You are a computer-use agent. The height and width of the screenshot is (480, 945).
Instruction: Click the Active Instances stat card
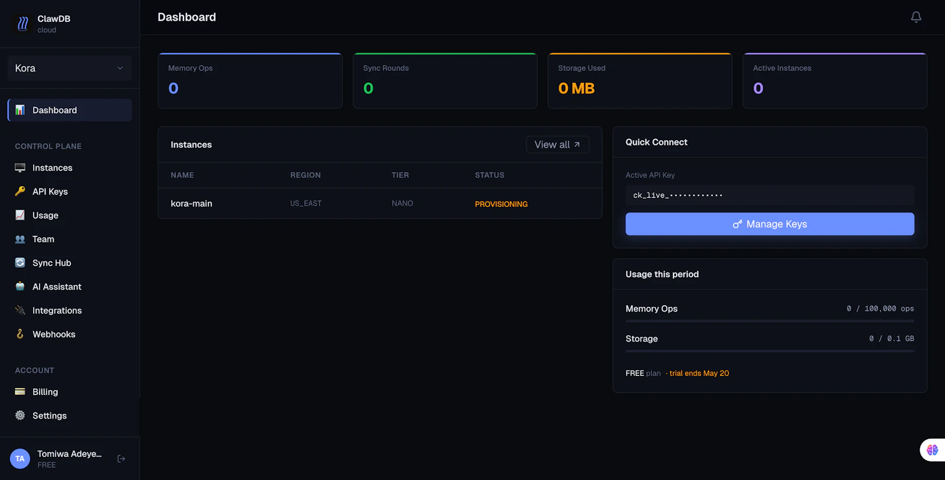tap(835, 81)
